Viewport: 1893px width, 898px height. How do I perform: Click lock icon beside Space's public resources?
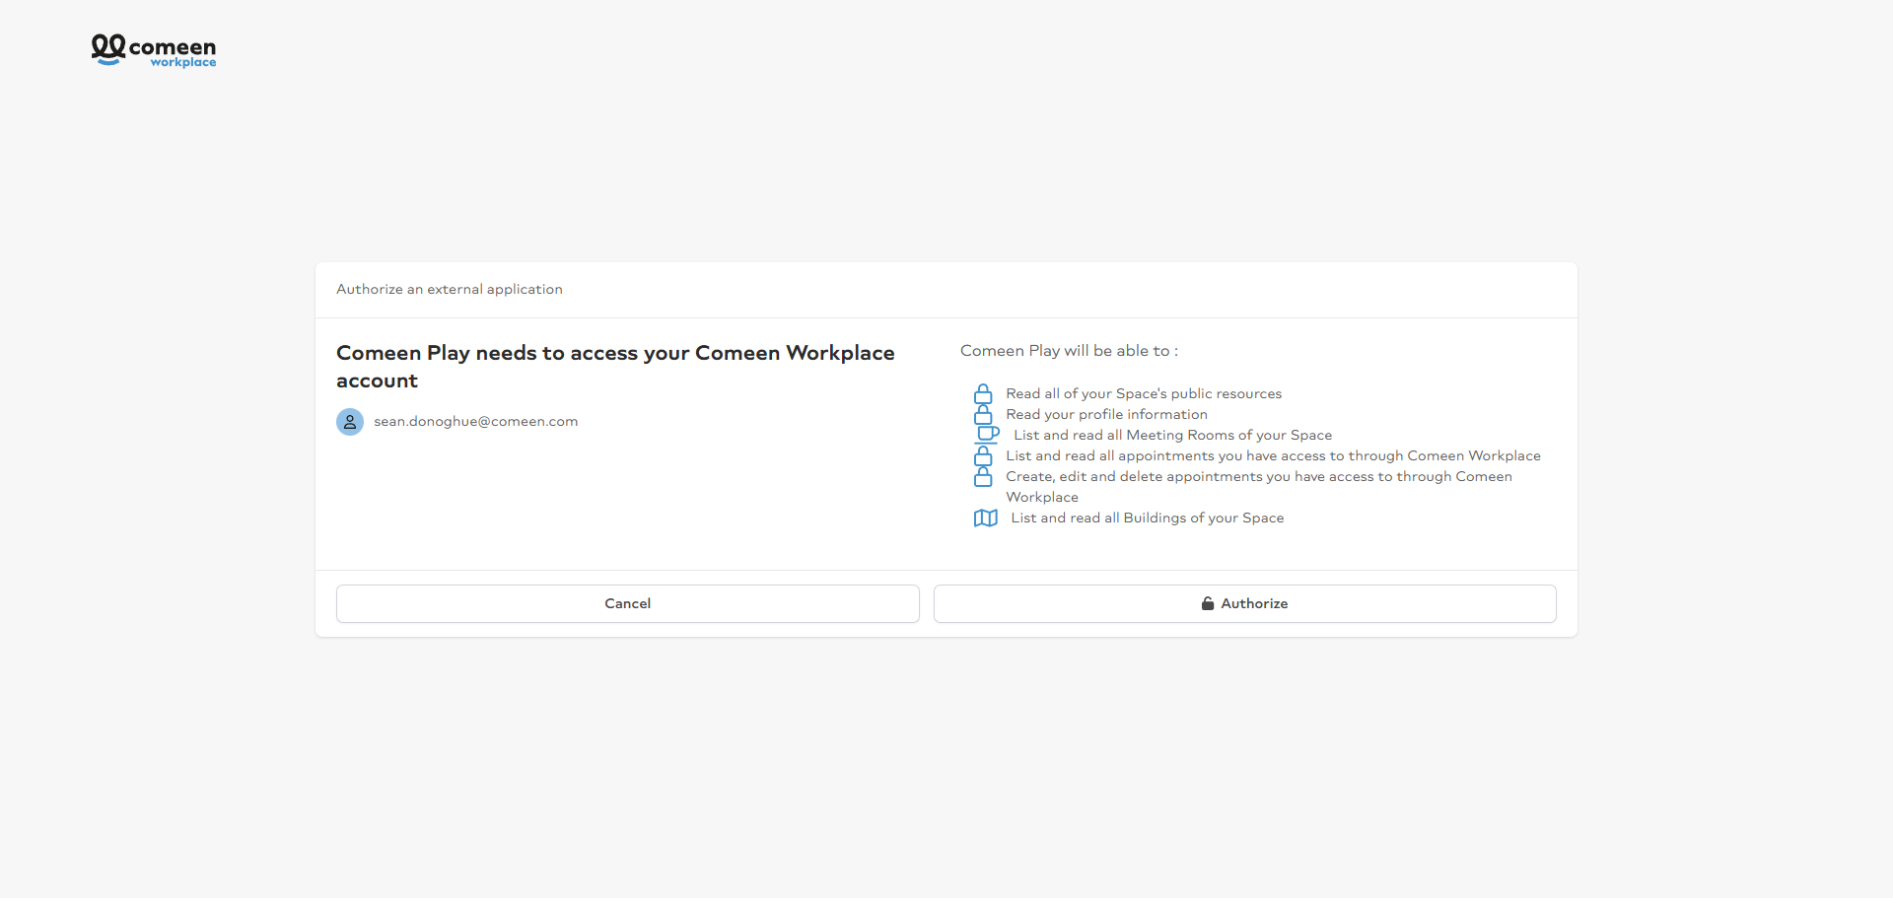pos(983,394)
